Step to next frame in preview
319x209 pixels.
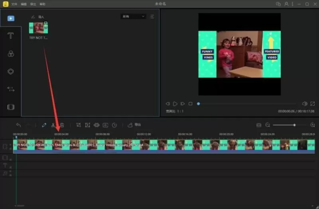pos(183,104)
